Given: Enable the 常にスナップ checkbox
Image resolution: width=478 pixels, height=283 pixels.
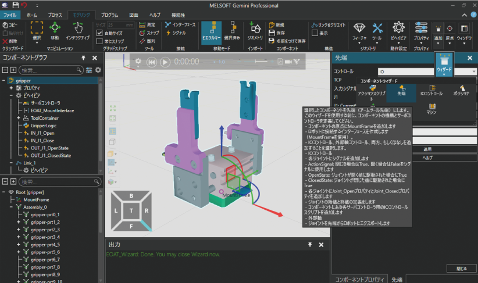Looking at the screenshot, I should (x=99, y=41).
